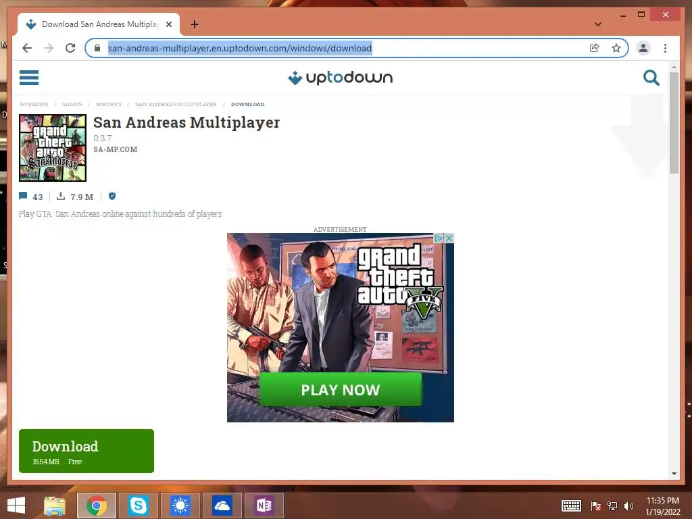The height and width of the screenshot is (519, 692).
Task: Click the SA-MP.COM developer link
Action: point(115,149)
